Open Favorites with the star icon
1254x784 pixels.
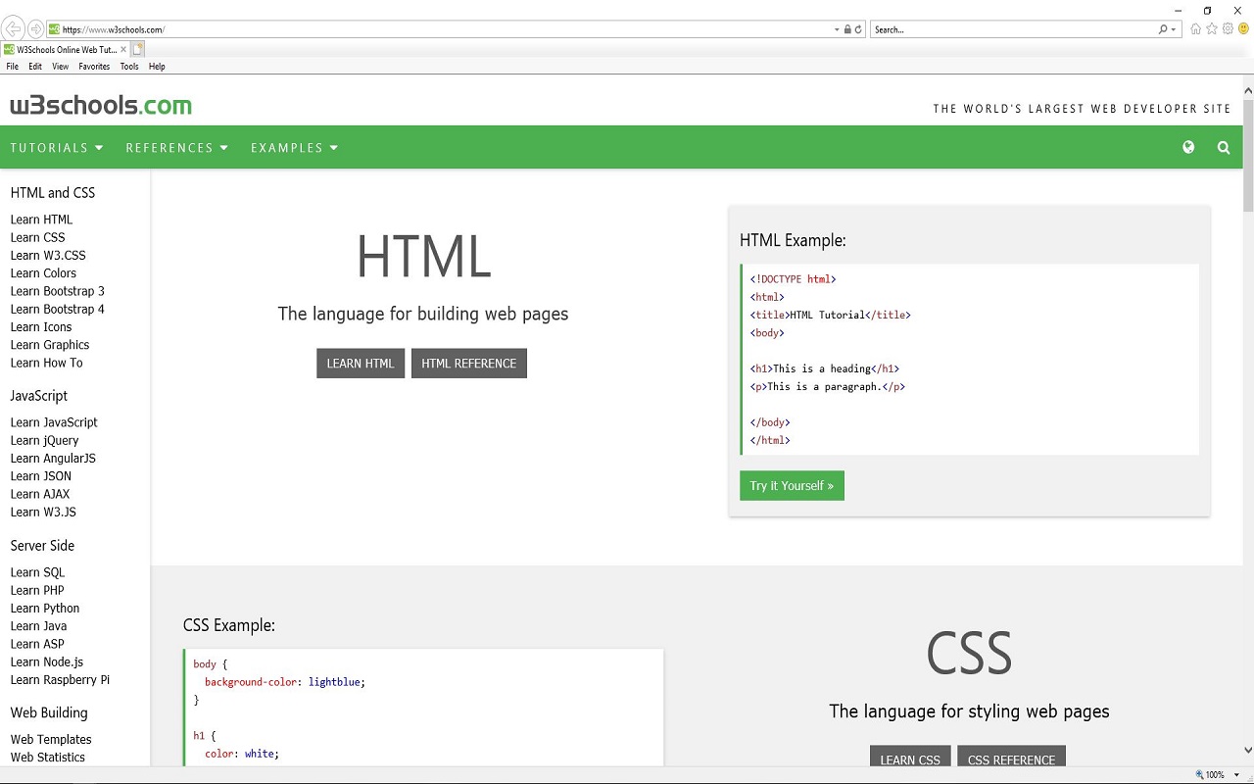(x=1212, y=29)
